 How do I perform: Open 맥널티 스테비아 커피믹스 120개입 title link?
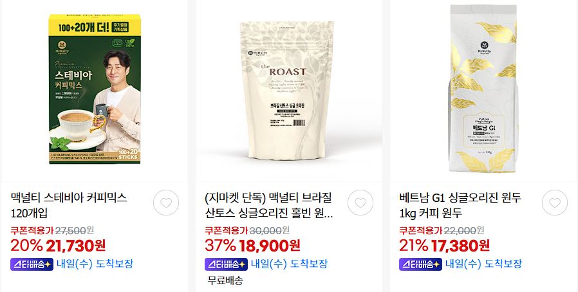coord(69,205)
